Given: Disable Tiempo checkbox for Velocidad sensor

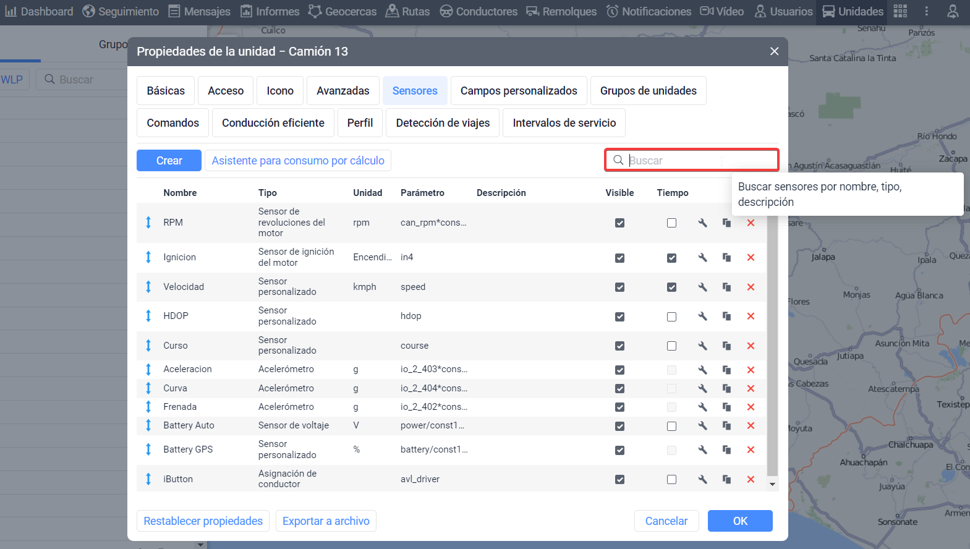Looking at the screenshot, I should point(671,287).
